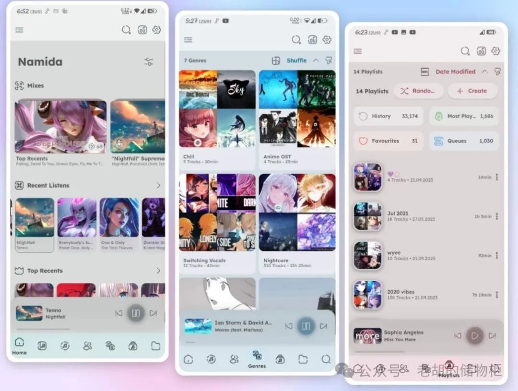Viewport: 518px width, 391px height.
Task: Open Playlists tab on Home phone navigation
Action: click(133, 346)
